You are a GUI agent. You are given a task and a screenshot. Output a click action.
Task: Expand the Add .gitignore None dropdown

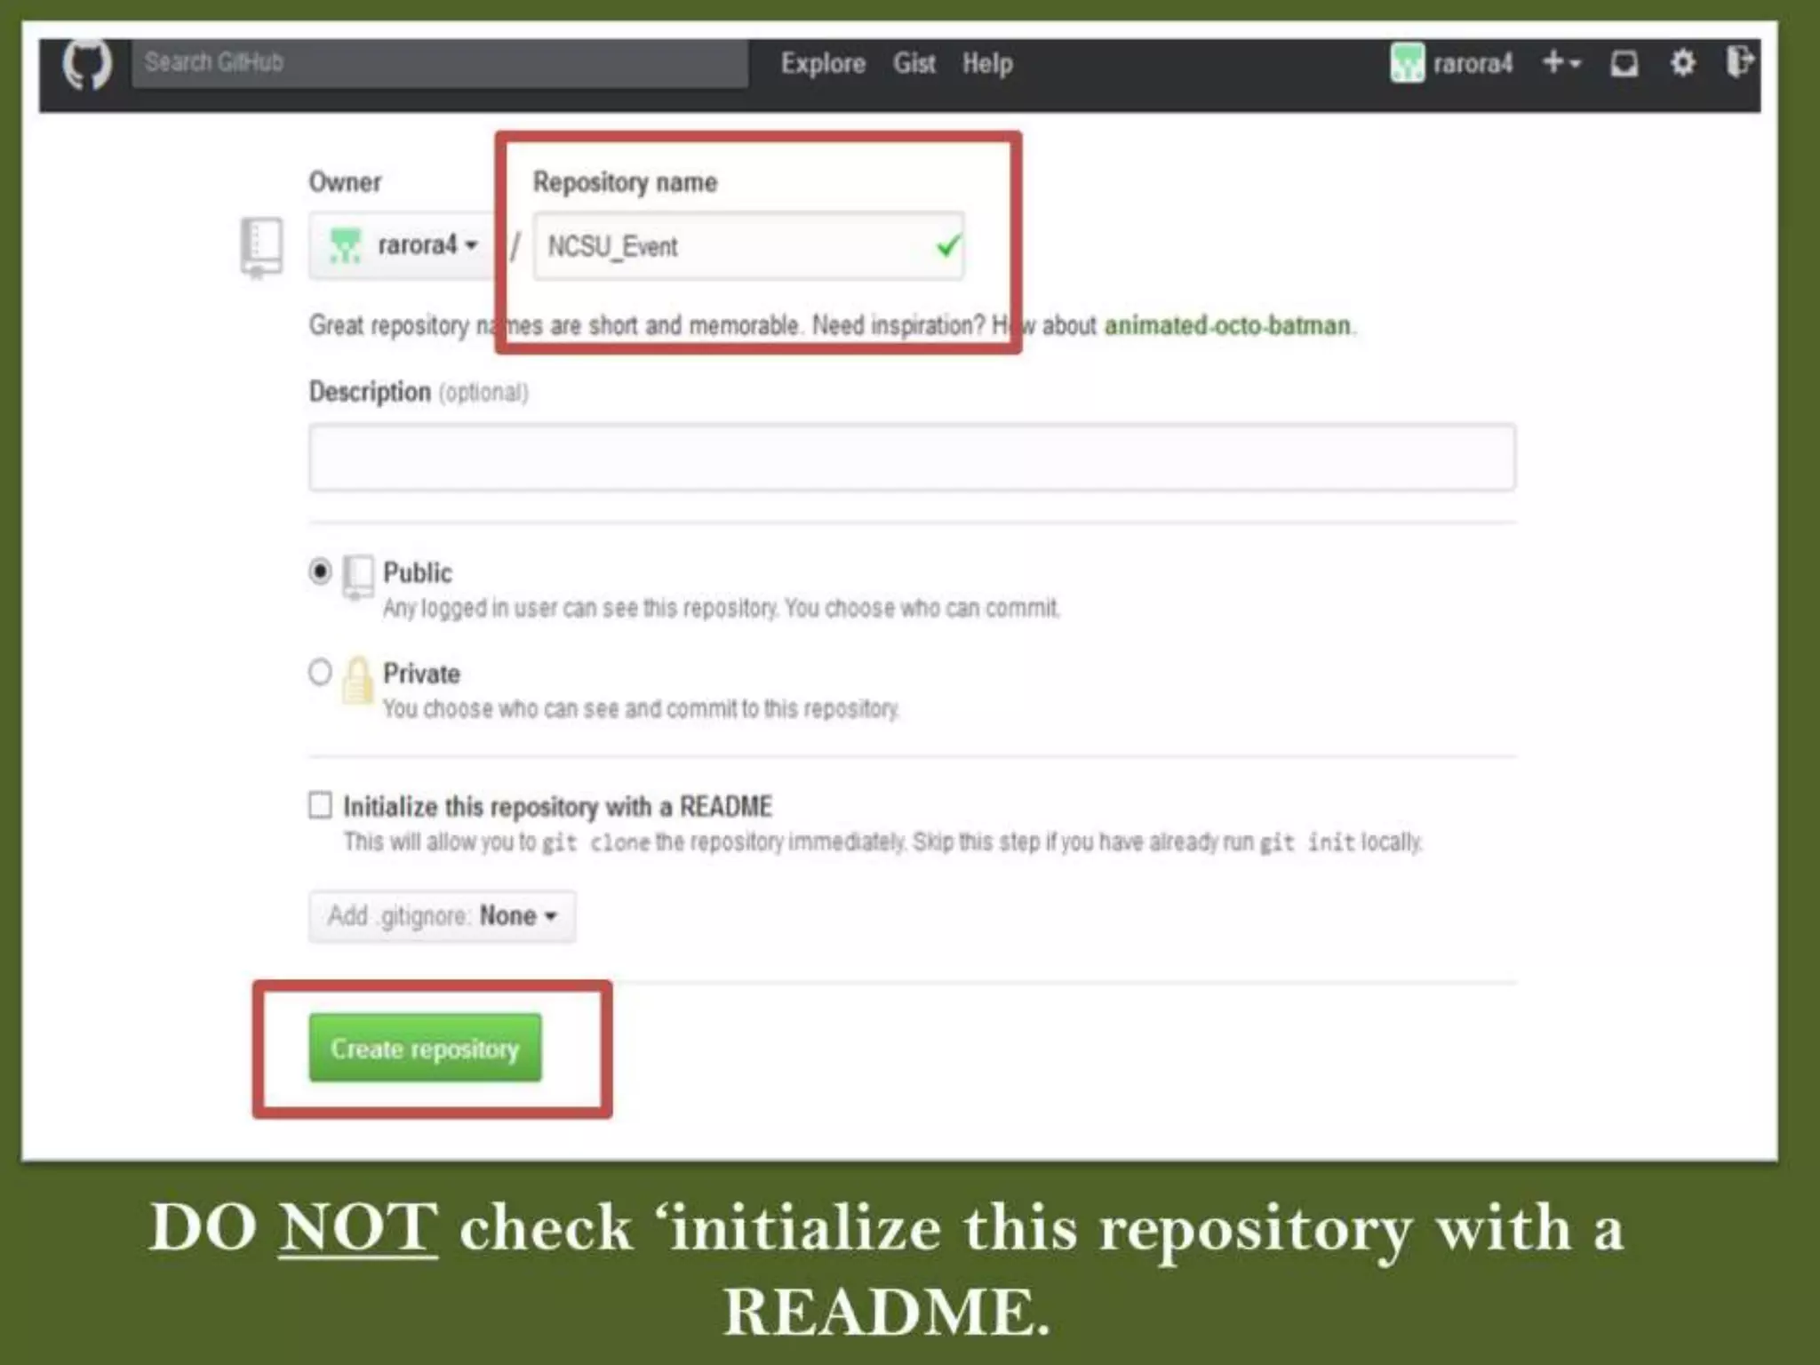(442, 916)
